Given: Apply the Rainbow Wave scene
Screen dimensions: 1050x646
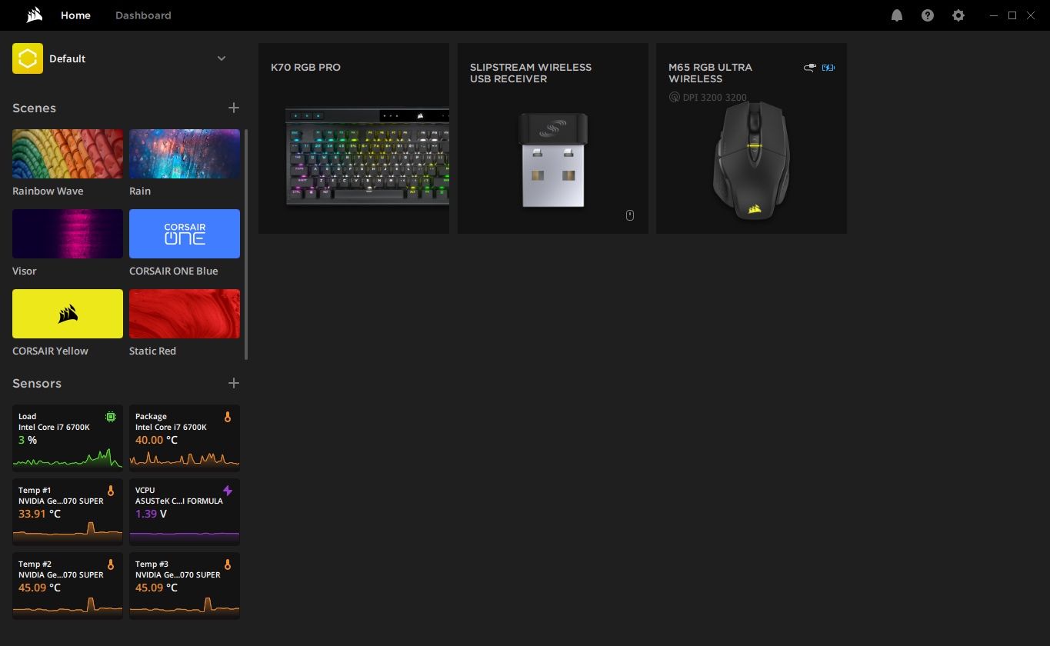Looking at the screenshot, I should point(68,154).
